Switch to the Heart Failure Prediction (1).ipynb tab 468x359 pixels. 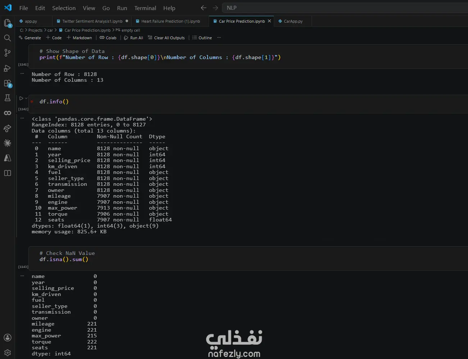tap(171, 21)
